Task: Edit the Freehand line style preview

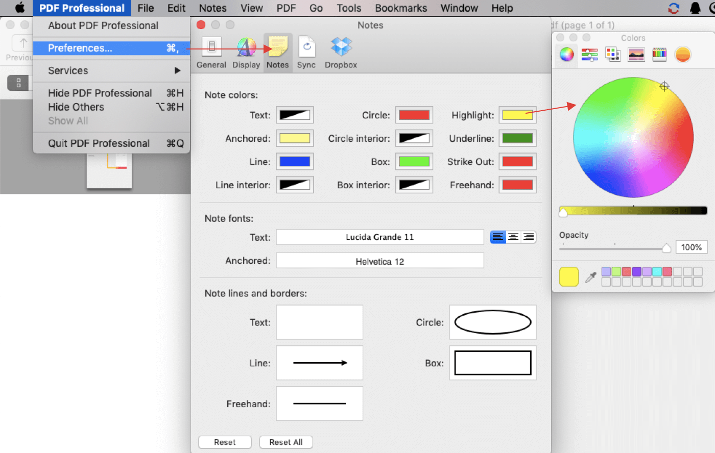Action: [320, 404]
